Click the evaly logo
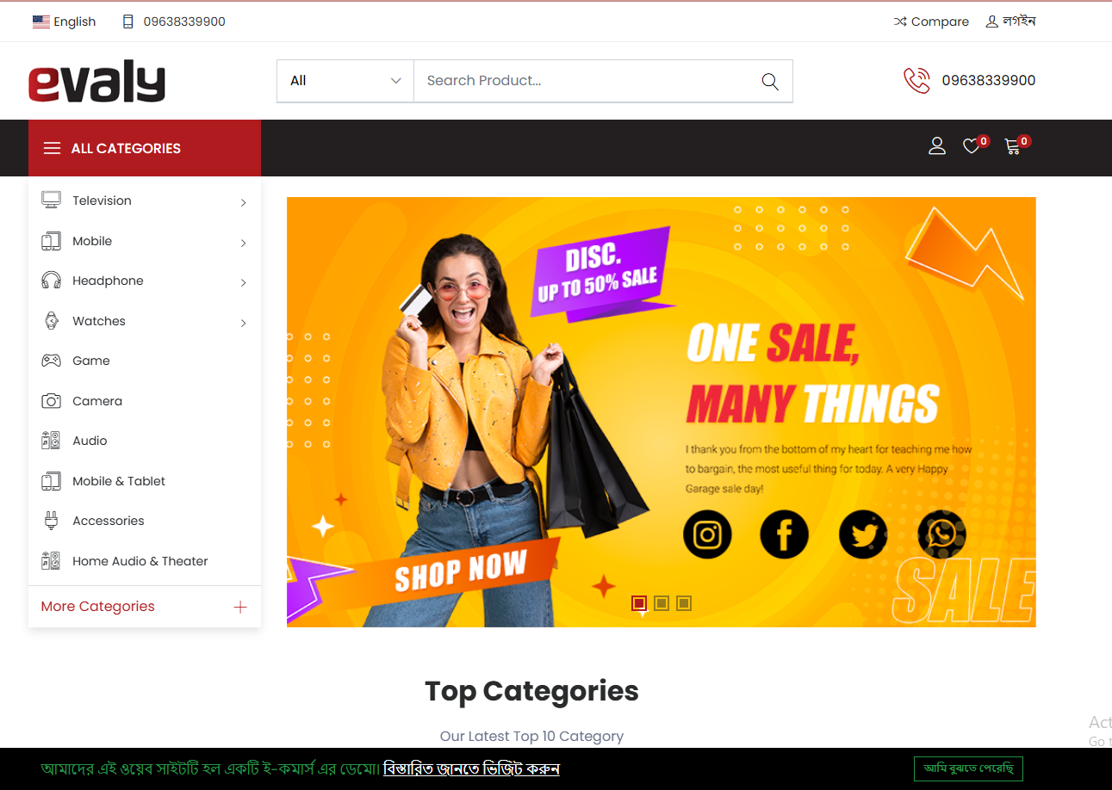Image resolution: width=1112 pixels, height=790 pixels. [96, 83]
